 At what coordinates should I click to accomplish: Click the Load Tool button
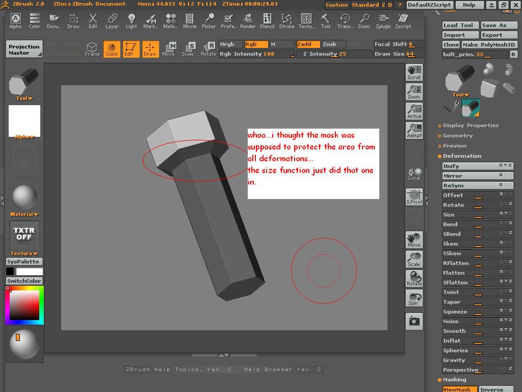click(x=461, y=26)
